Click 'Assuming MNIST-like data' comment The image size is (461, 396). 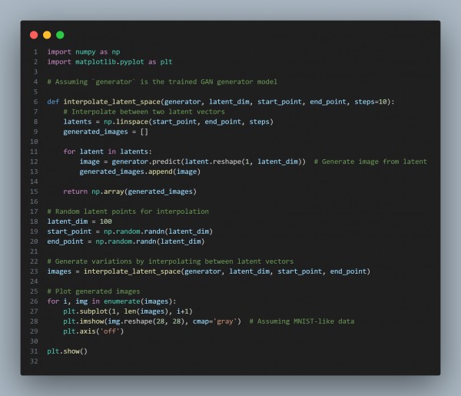(x=302, y=321)
